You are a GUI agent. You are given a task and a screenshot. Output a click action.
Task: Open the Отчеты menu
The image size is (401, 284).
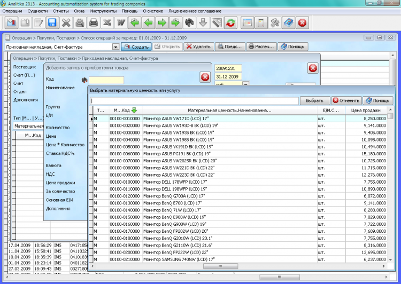[x=61, y=11]
